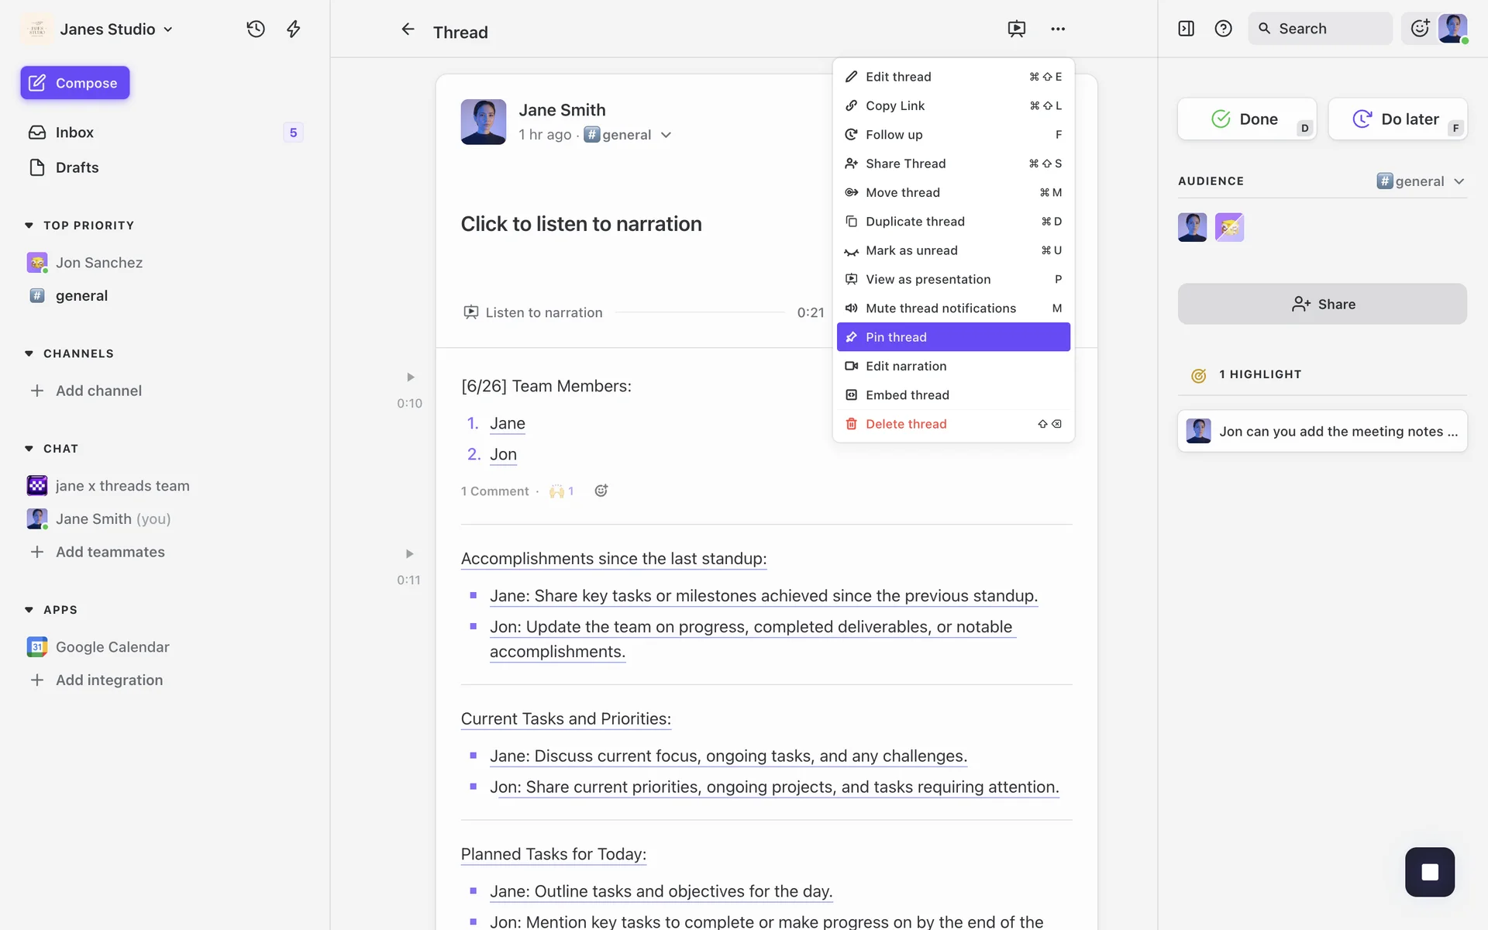Open the help question mark icon

click(x=1223, y=29)
